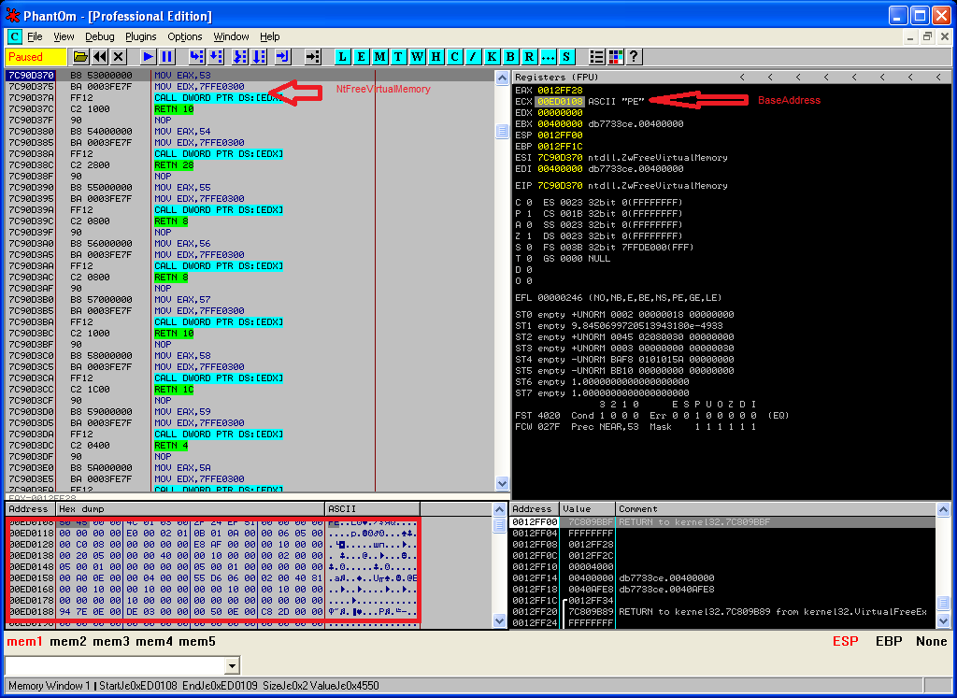This screenshot has height=698, width=957.
Task: Select ESP stack tracking mode
Action: point(845,642)
